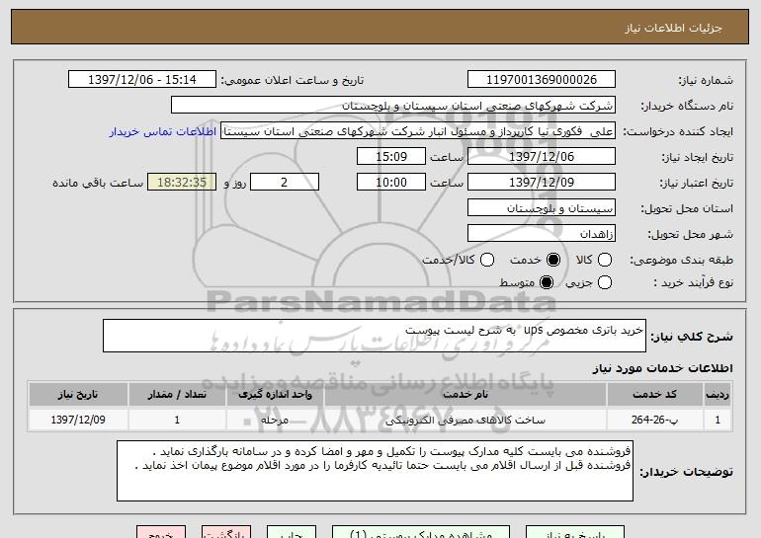
Task: Click the نوع فرآیند خرید label
Action: (694, 283)
